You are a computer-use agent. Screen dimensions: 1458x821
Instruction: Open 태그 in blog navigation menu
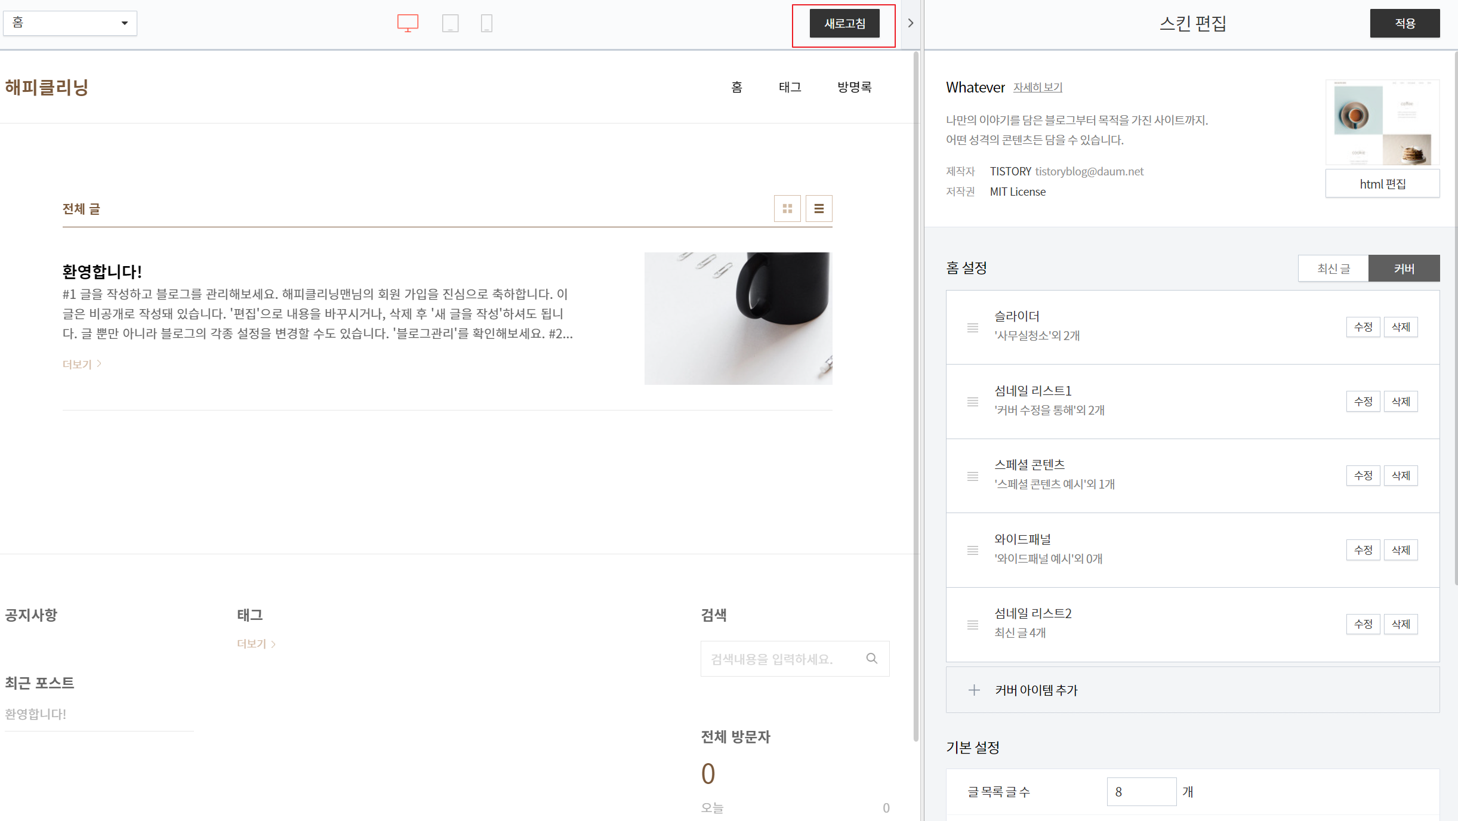[x=789, y=87]
